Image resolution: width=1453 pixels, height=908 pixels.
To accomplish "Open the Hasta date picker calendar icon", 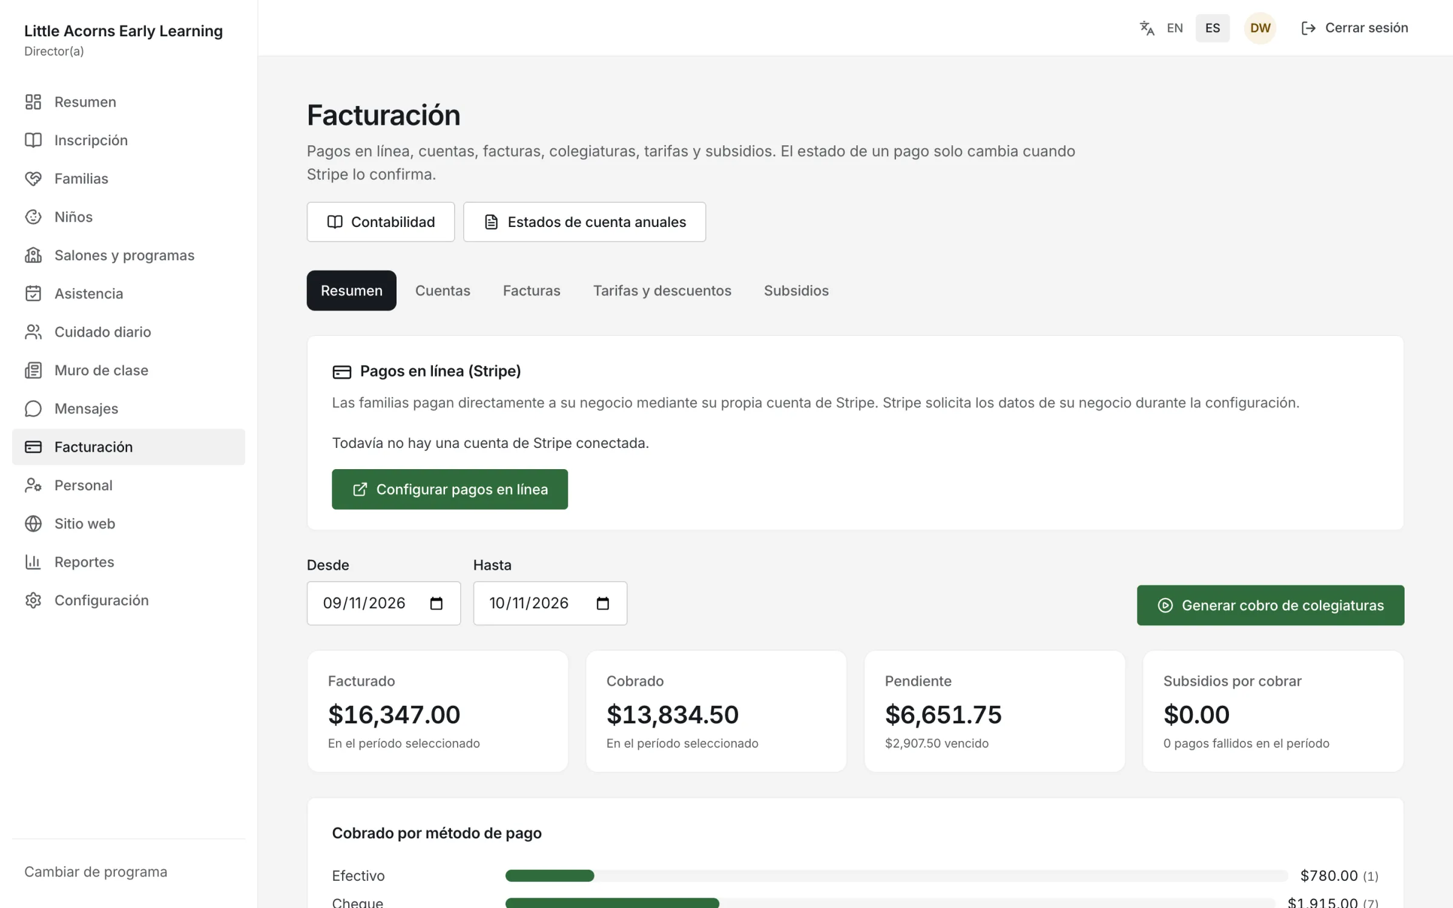I will click(x=602, y=603).
